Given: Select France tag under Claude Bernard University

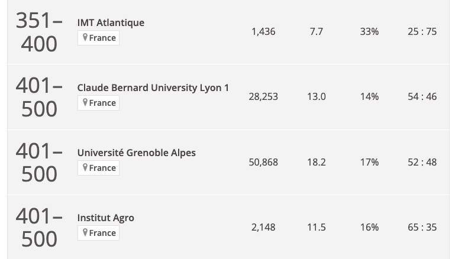Looking at the screenshot, I should [98, 103].
